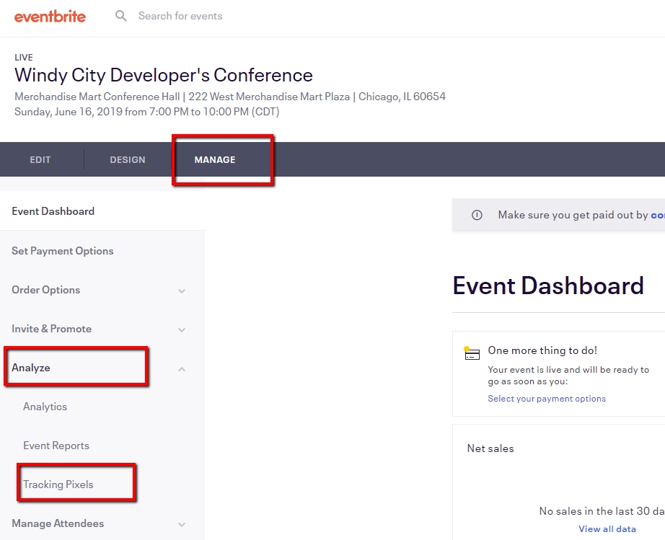Image resolution: width=665 pixels, height=540 pixels.
Task: Open Event Dashboard in sidebar
Action: (x=53, y=211)
